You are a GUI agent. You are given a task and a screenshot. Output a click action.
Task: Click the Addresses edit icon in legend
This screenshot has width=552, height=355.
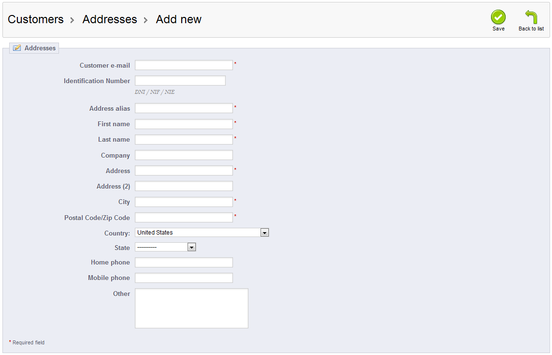coord(17,48)
